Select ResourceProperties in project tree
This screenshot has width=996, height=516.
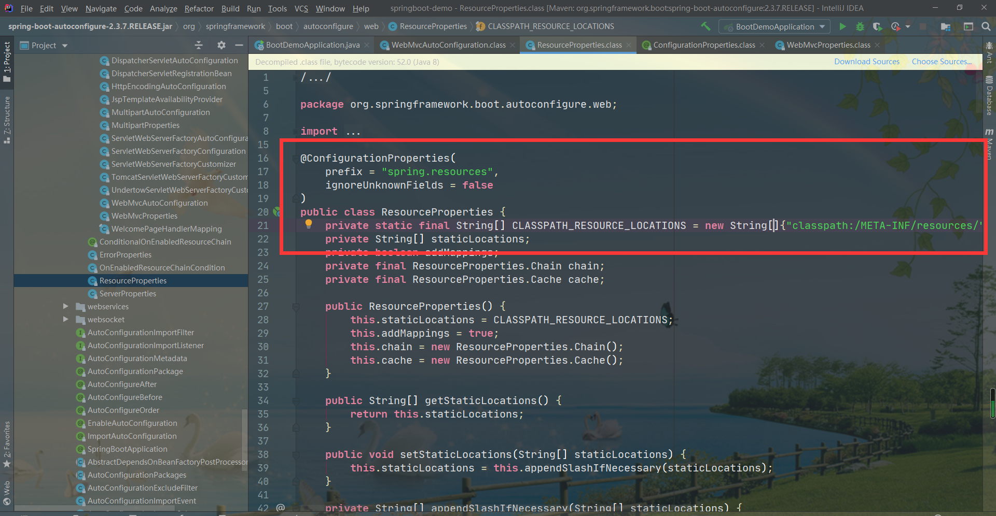pyautogui.click(x=133, y=281)
